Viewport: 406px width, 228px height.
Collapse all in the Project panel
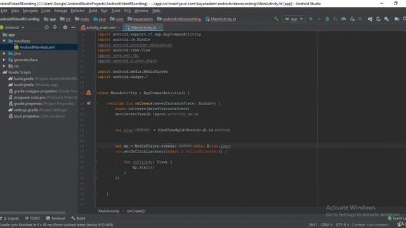click(x=55, y=27)
